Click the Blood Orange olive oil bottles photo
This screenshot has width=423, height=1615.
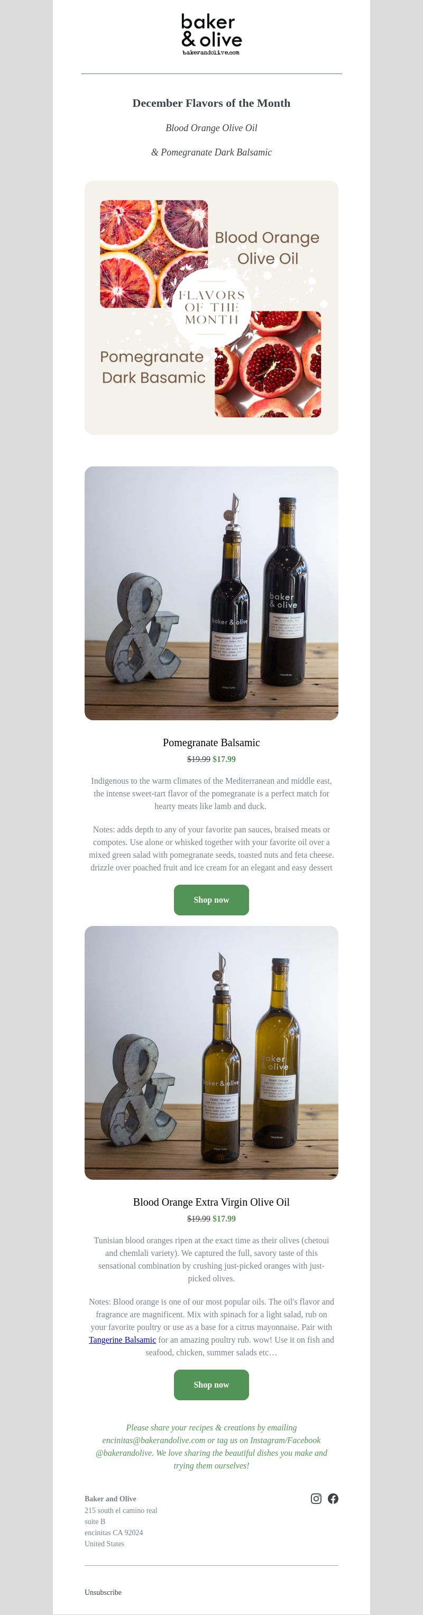pos(211,1053)
